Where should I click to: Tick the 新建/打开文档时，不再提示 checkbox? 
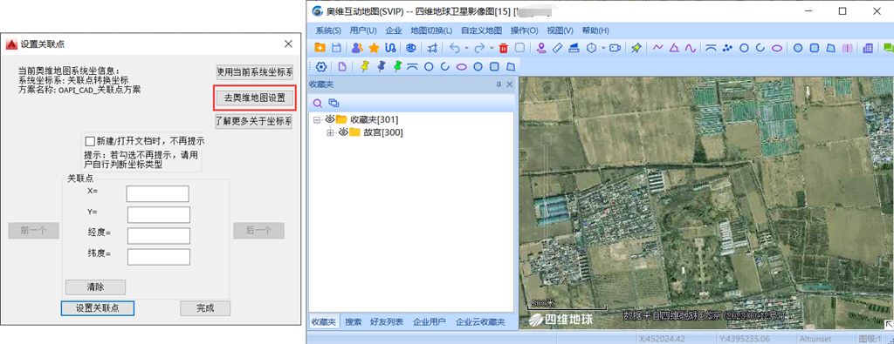pyautogui.click(x=90, y=141)
